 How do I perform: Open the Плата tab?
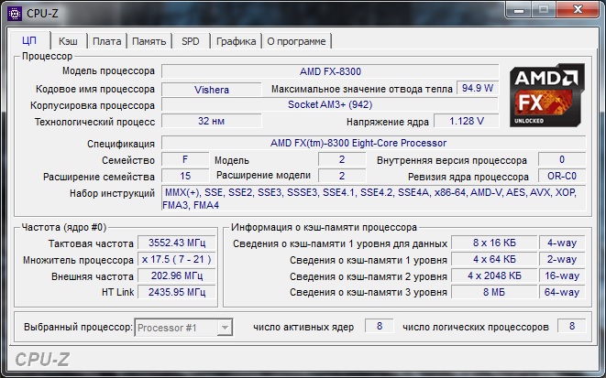[x=107, y=41]
